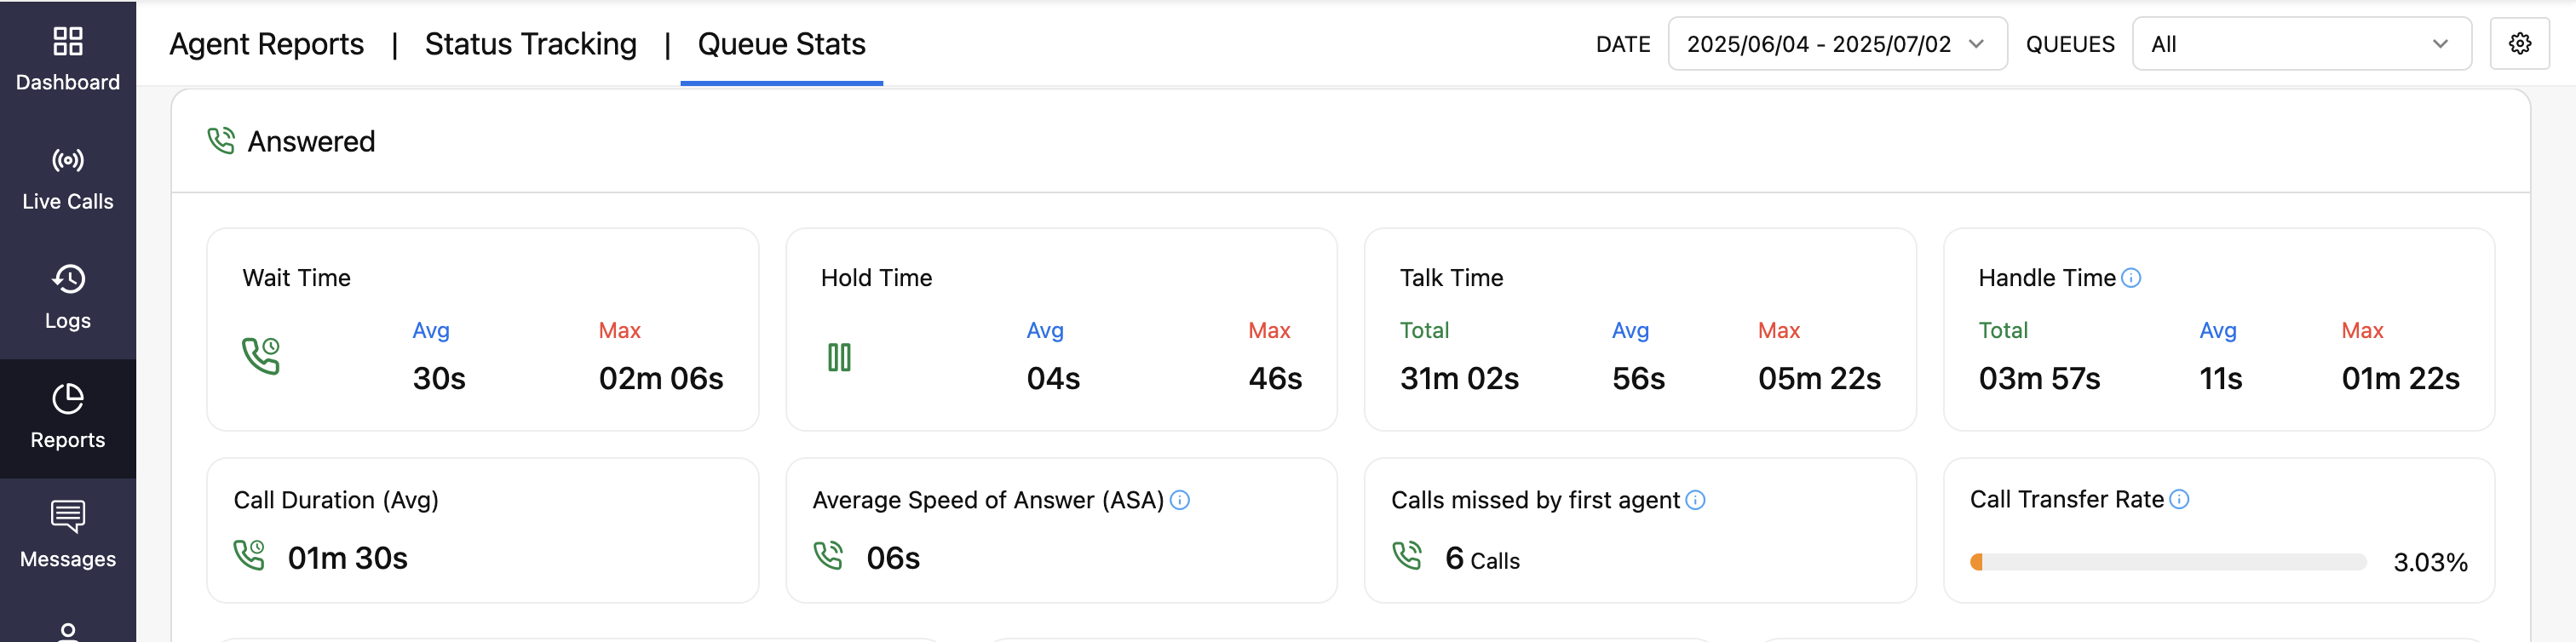Viewport: 2576px width, 642px height.
Task: Show info for Average Speed of Answer
Action: (1180, 500)
